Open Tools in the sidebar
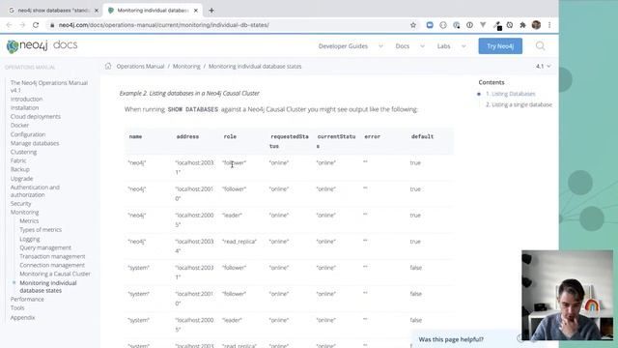The image size is (618, 348). tap(17, 307)
